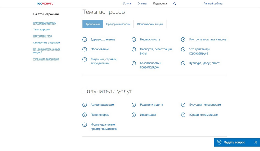The image size is (260, 151).
Task: Open Юридическим лицам under Получатели услуг
Action: click(204, 115)
